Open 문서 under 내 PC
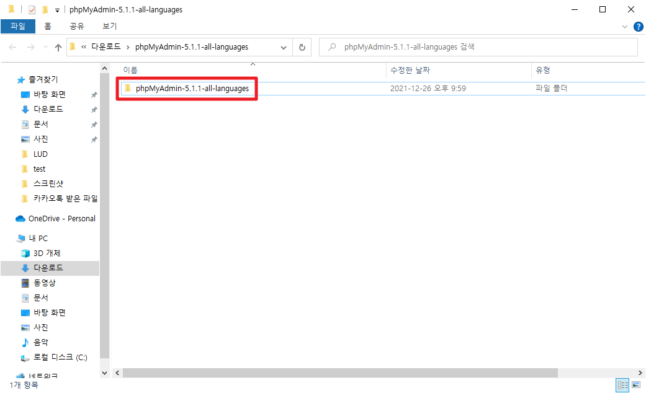 point(41,298)
